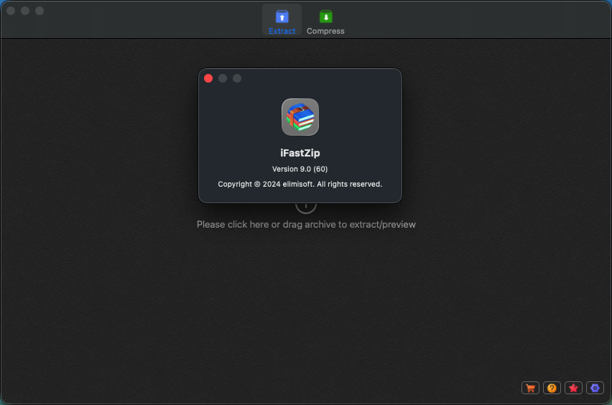The image size is (612, 405).
Task: Click the green Compress toolbar icon
Action: [x=325, y=16]
